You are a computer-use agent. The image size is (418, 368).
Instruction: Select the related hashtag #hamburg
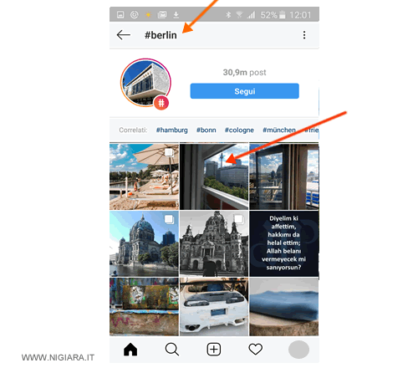[x=171, y=130]
